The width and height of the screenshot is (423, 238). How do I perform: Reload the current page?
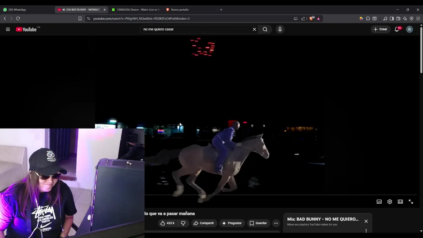click(18, 19)
